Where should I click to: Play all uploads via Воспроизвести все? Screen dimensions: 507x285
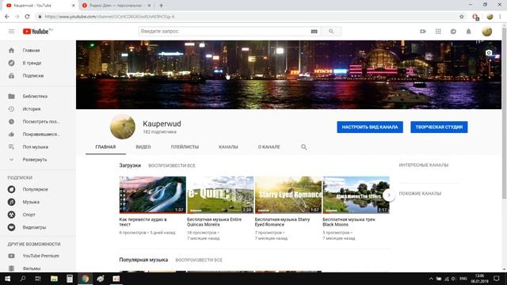point(172,165)
